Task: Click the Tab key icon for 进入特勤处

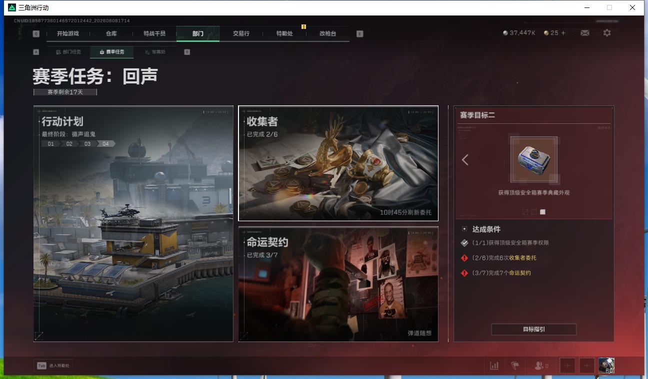Action: click(41, 366)
